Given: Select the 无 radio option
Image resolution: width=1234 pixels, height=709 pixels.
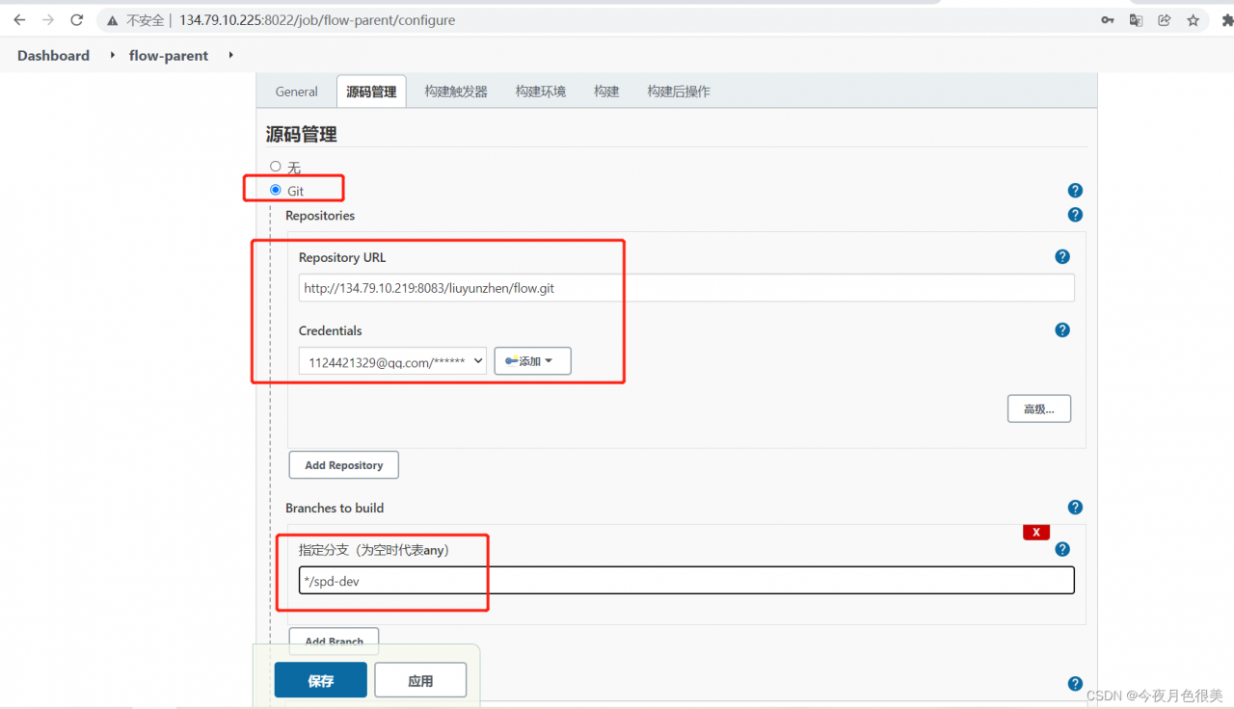Looking at the screenshot, I should (x=276, y=167).
